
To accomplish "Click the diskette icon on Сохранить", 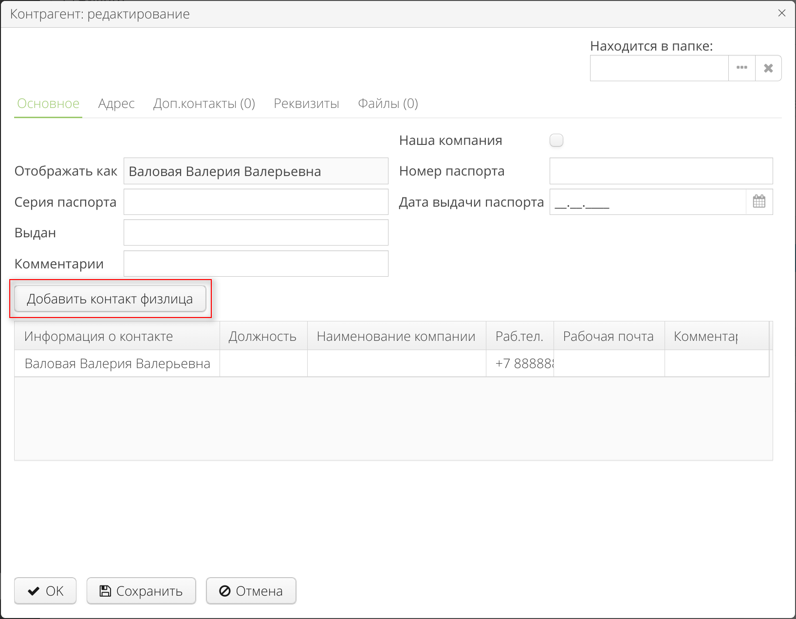I will pos(106,590).
